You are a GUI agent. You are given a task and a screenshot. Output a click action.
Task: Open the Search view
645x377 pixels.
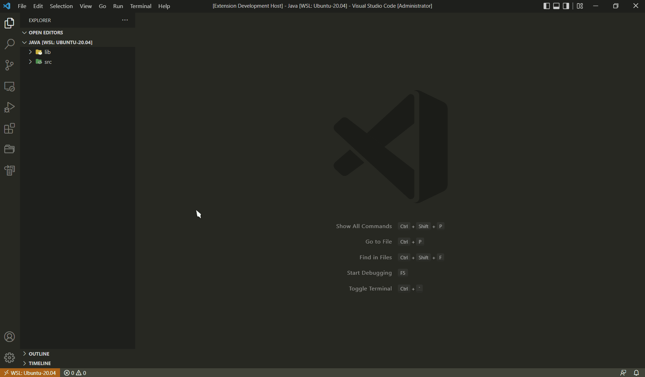[x=9, y=44]
